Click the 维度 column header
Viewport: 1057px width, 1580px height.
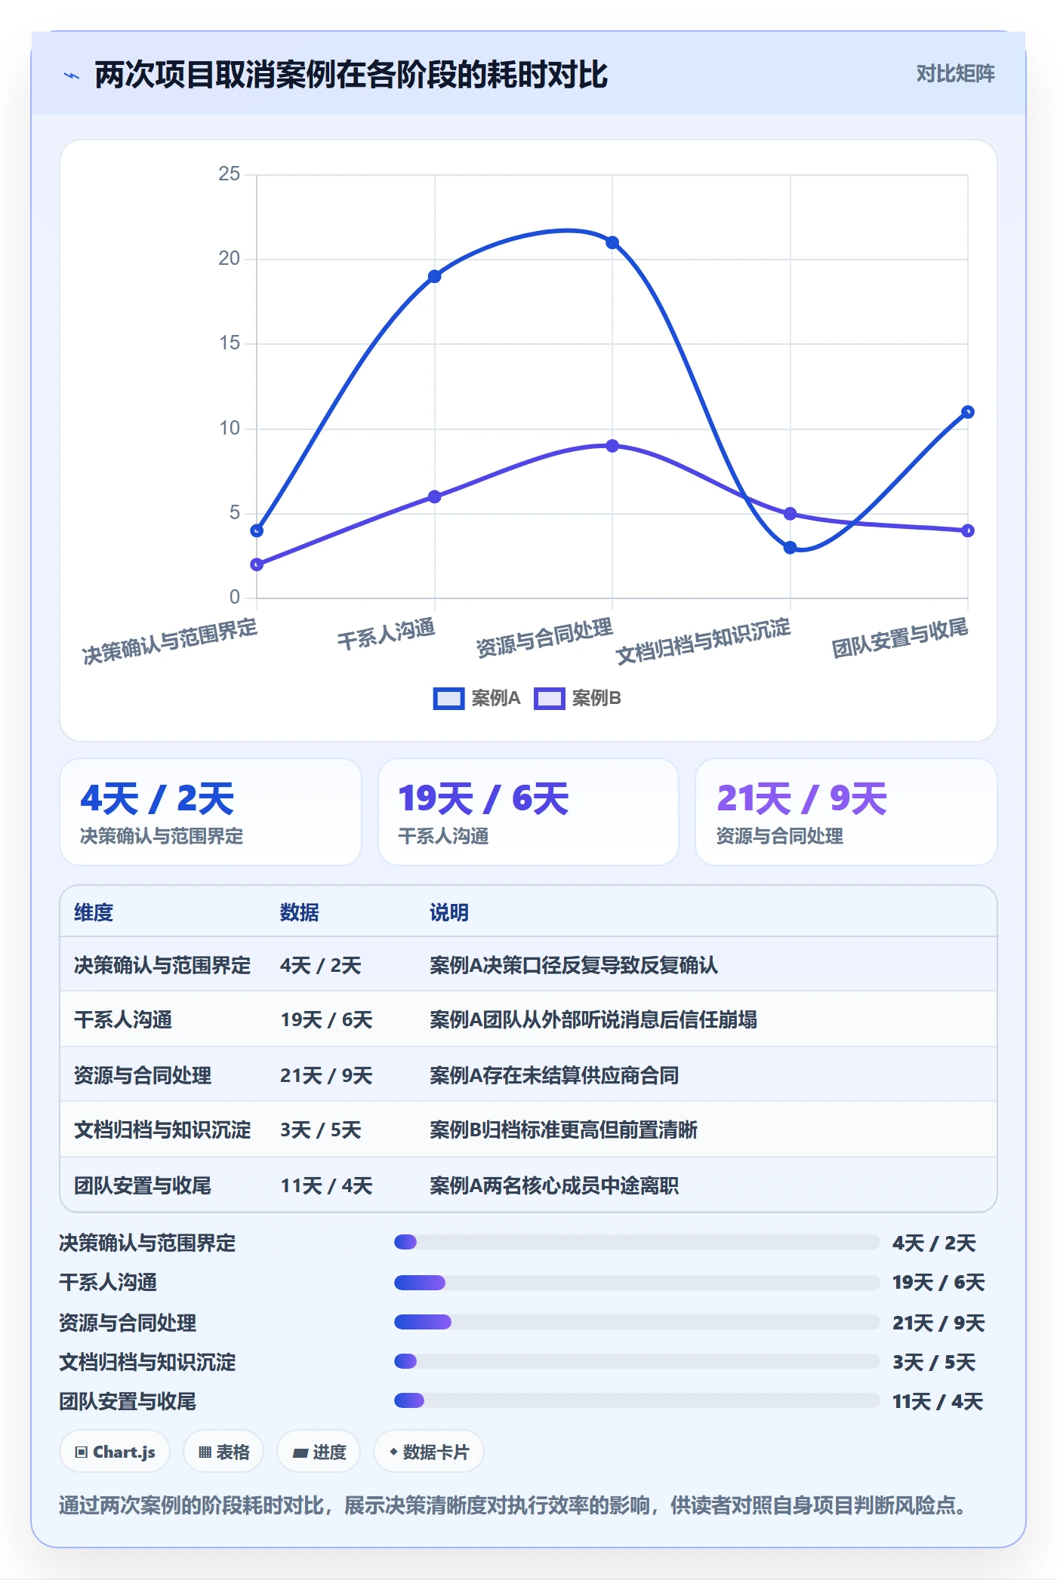tap(94, 912)
